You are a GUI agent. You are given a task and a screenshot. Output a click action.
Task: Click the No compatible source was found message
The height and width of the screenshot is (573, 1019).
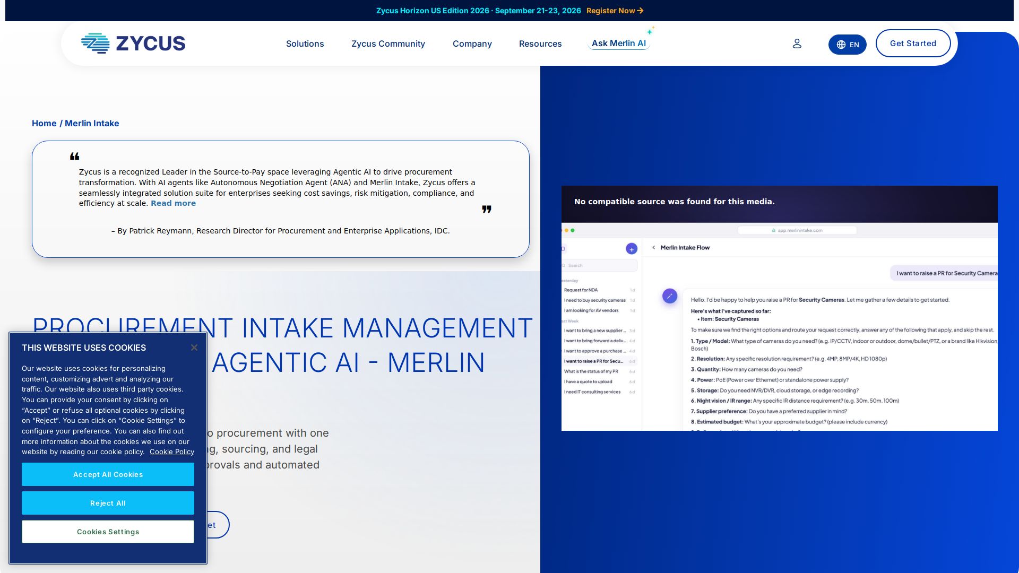pyautogui.click(x=674, y=202)
